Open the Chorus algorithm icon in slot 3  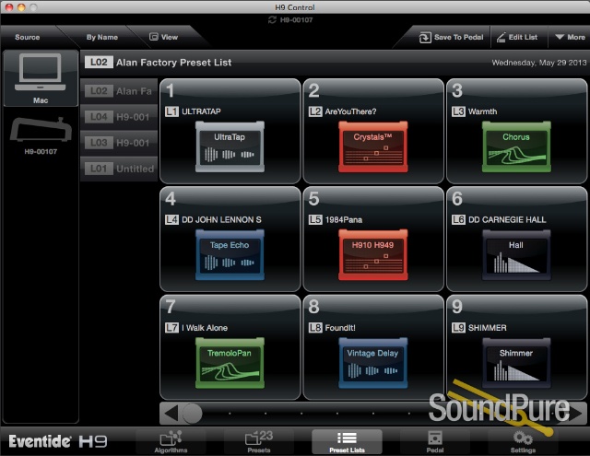tap(516, 147)
